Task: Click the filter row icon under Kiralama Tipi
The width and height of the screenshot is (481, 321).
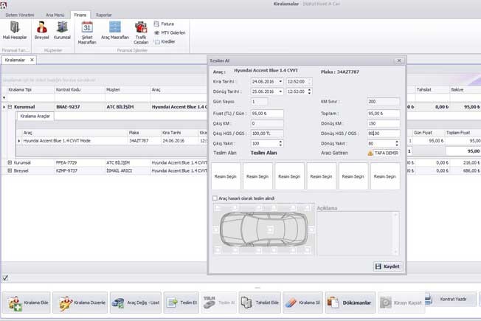Action: click(4, 98)
